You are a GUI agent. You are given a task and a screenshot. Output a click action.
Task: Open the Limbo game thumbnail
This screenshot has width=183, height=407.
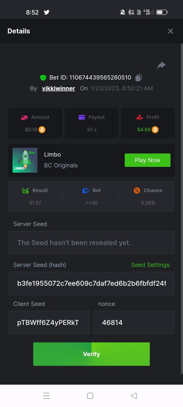pos(25,160)
